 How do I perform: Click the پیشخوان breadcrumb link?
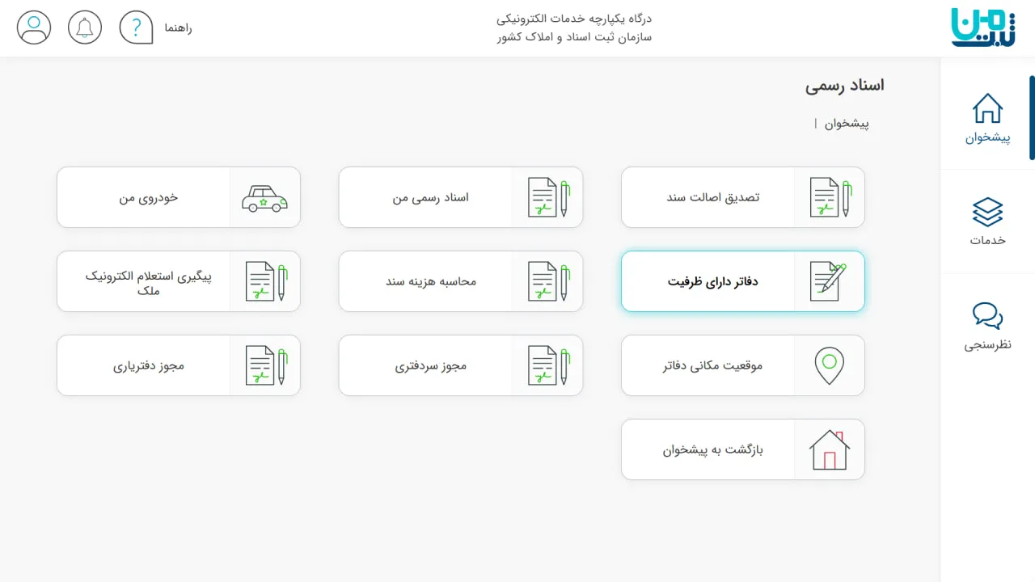[847, 124]
